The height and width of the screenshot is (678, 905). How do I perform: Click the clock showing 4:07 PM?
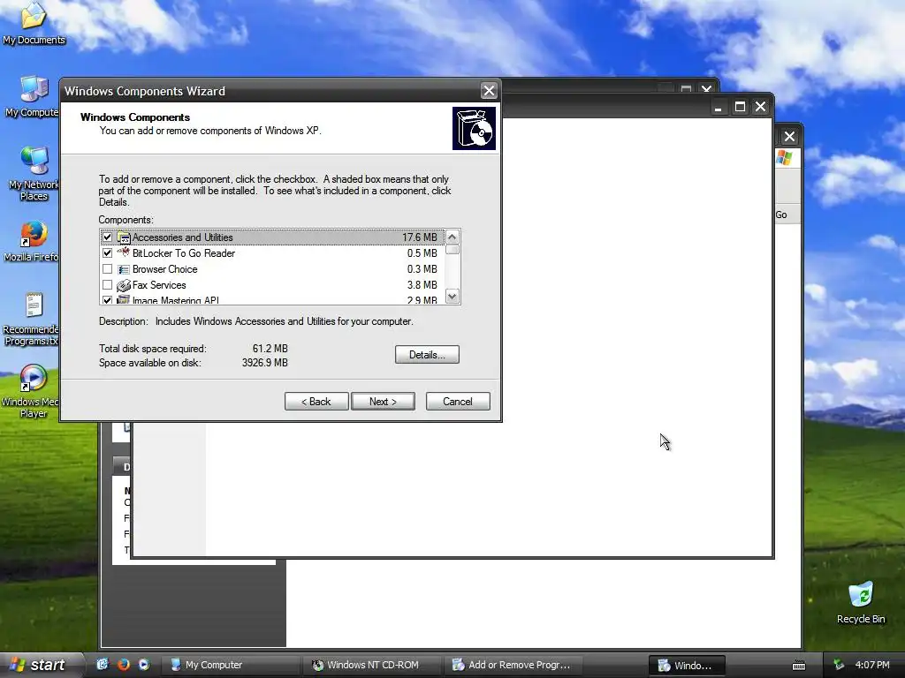pyautogui.click(x=872, y=665)
